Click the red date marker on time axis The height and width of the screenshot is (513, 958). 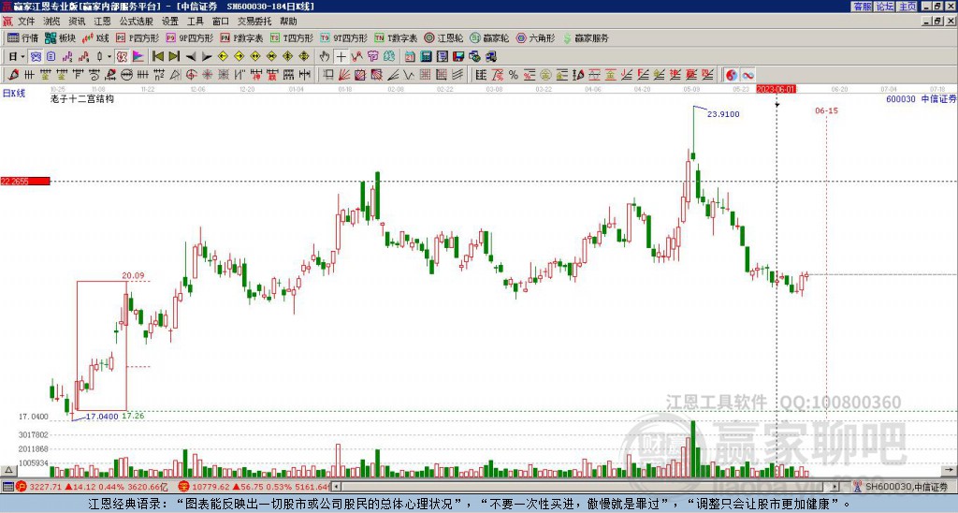(776, 89)
